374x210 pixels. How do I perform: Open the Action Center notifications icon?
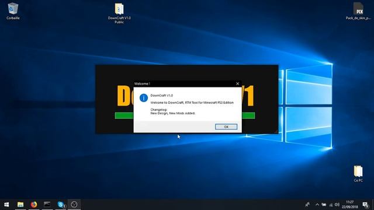tap(365, 205)
